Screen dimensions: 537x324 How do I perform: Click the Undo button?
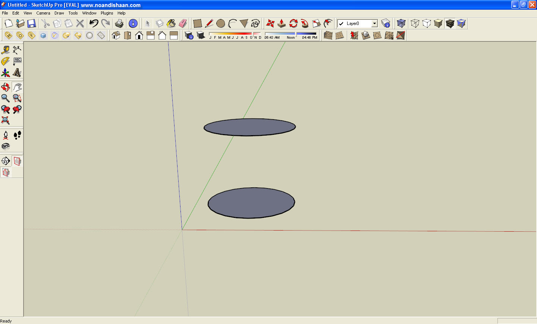pos(94,23)
